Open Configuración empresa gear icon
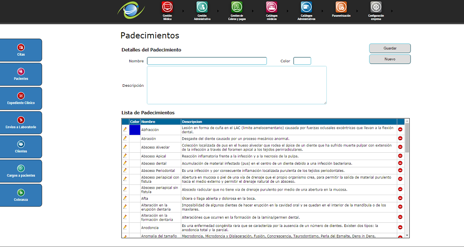 click(x=376, y=7)
